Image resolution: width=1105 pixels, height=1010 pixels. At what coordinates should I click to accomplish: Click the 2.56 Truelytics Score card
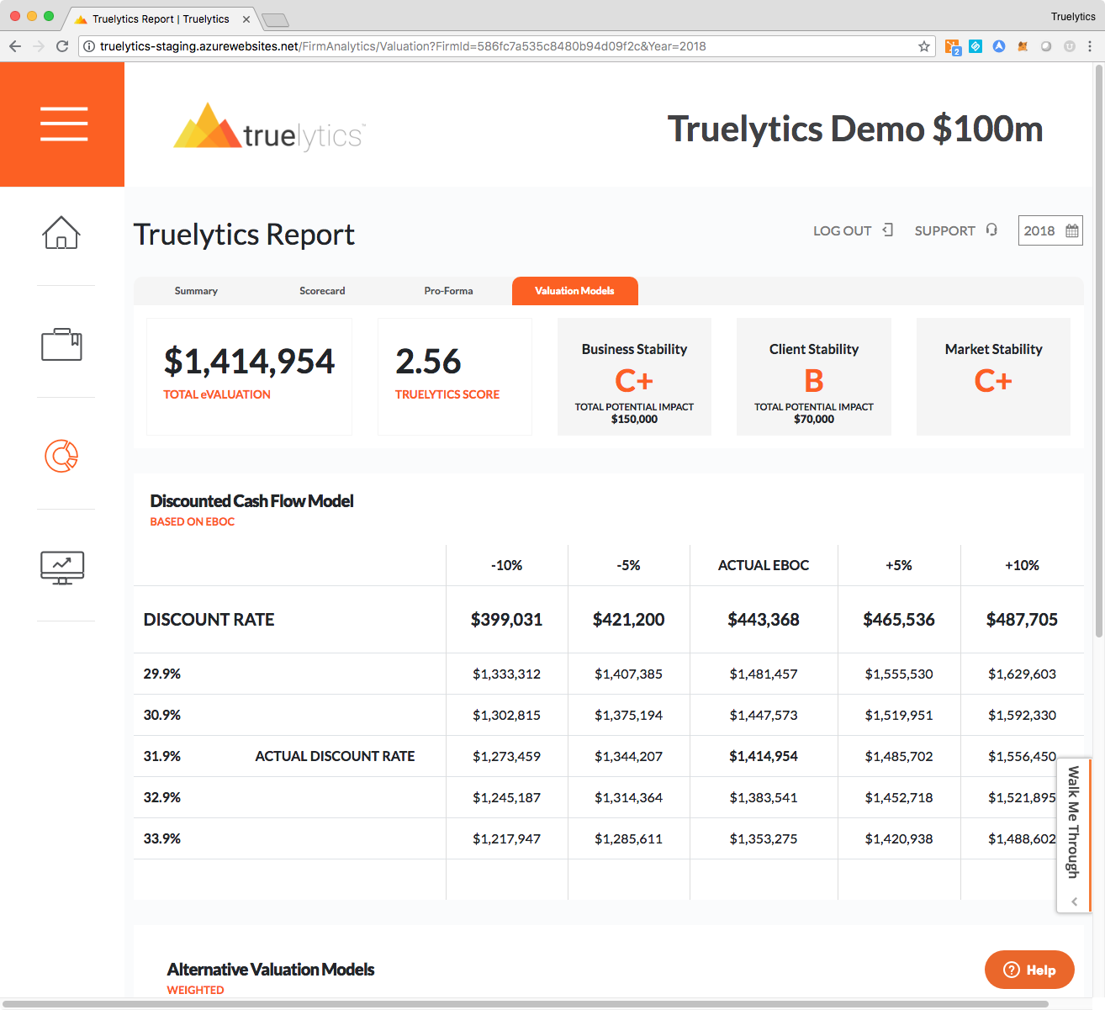(x=455, y=377)
